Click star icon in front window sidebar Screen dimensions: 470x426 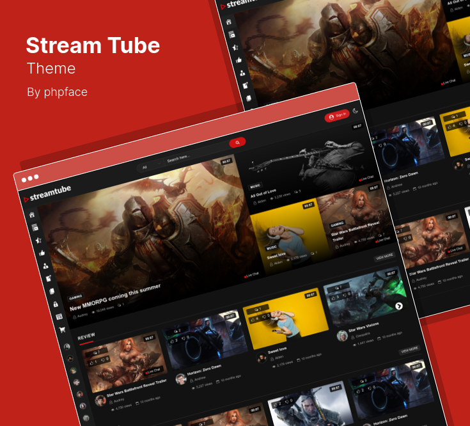pos(38,241)
